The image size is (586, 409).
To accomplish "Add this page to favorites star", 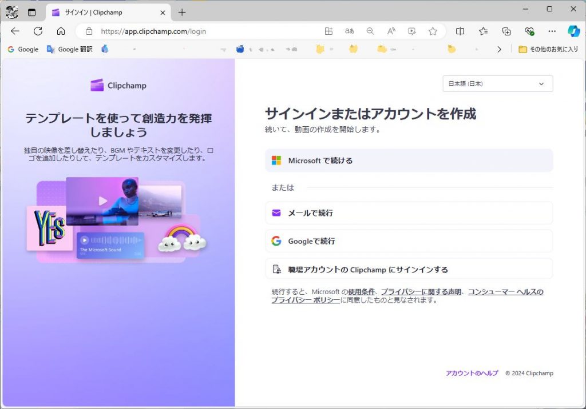I will tap(433, 31).
